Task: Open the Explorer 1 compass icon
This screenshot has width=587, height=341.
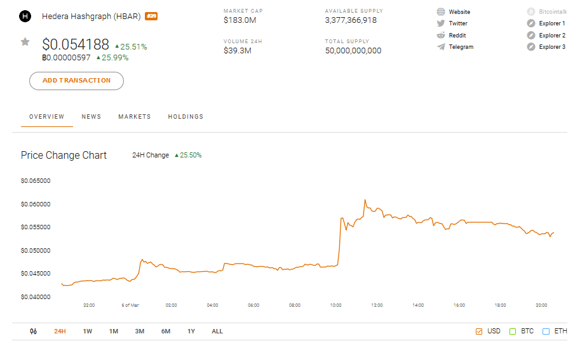Action: pyautogui.click(x=531, y=23)
